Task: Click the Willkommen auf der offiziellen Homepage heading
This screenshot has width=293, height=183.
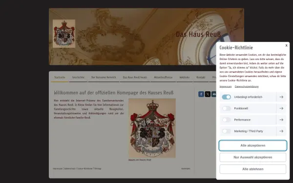Action: pyautogui.click(x=114, y=93)
